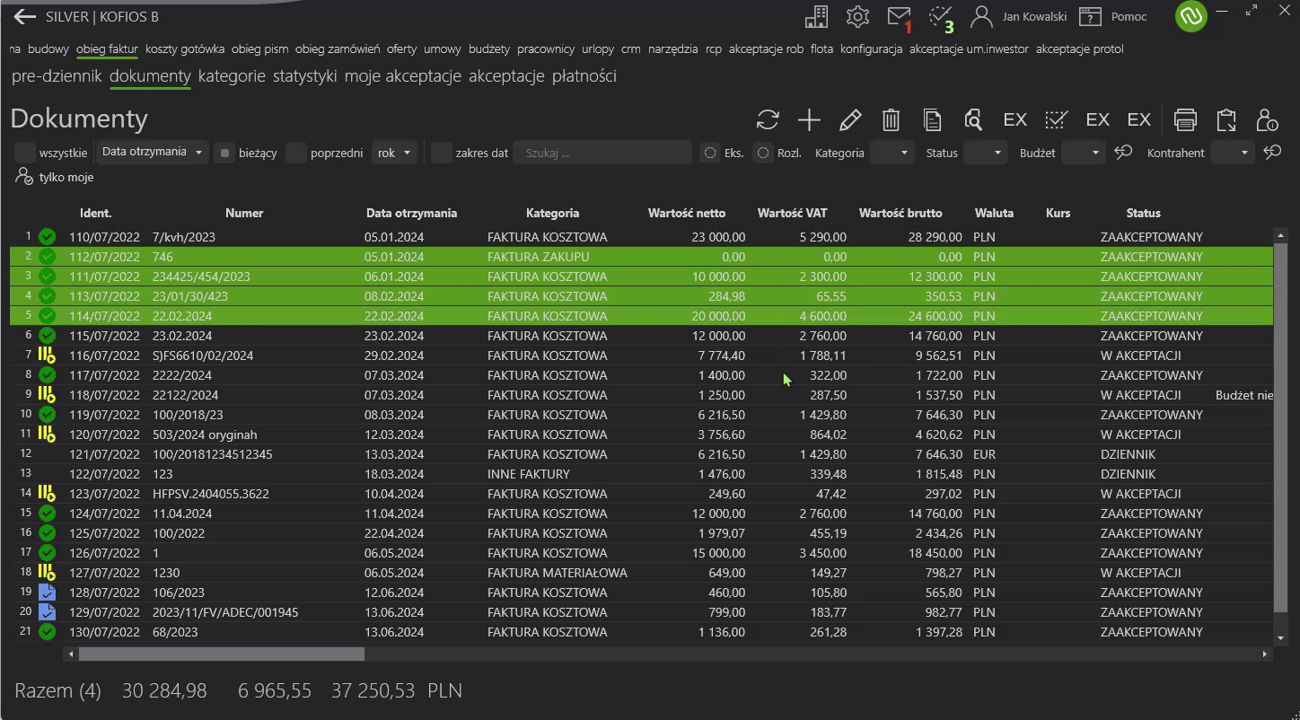This screenshot has width=1300, height=720.
Task: Click the dashed checkbox selection icon
Action: tap(1056, 119)
